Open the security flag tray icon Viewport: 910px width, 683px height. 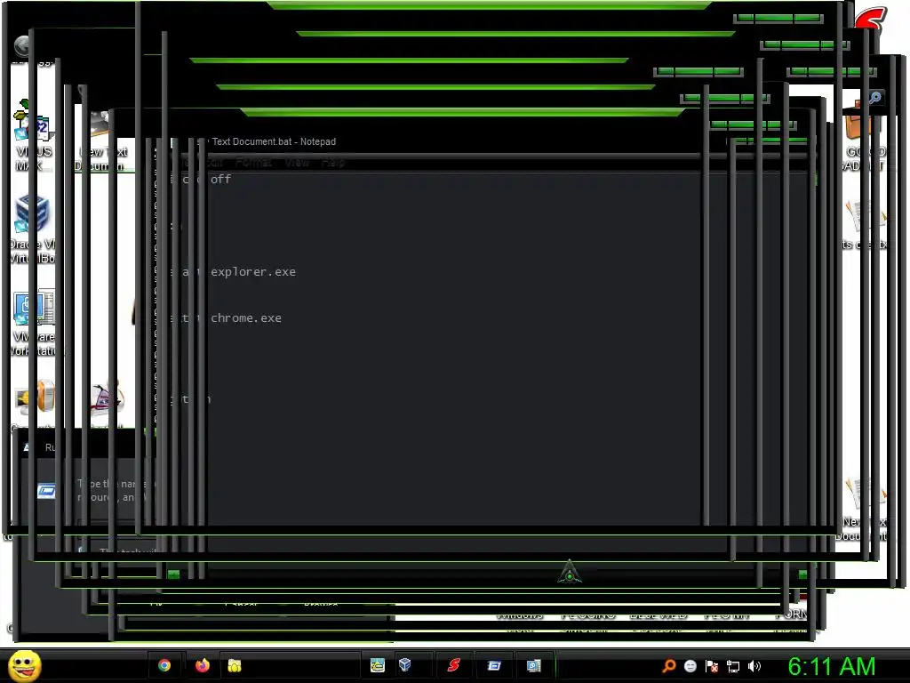[712, 666]
